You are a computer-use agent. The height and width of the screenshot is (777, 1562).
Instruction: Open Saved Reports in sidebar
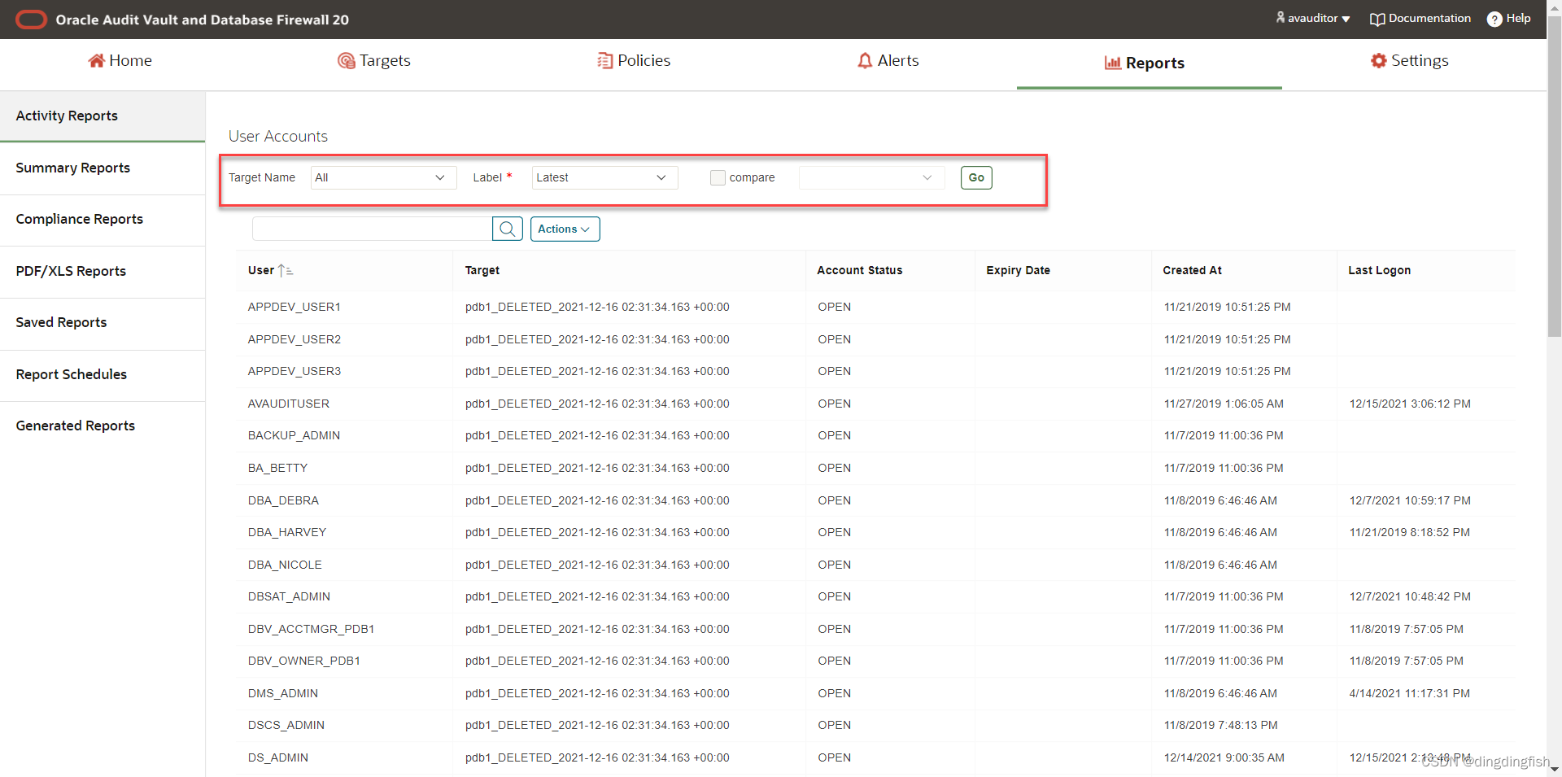coord(103,322)
